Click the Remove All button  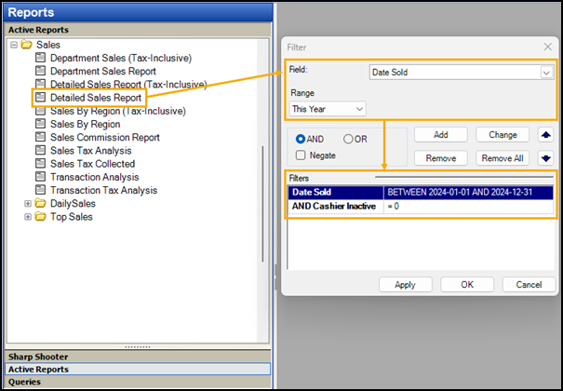[503, 158]
